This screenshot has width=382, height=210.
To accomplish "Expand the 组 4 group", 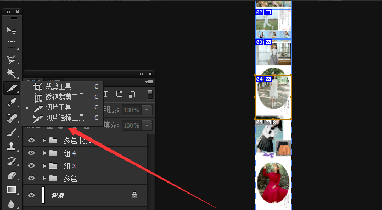I will (x=44, y=153).
